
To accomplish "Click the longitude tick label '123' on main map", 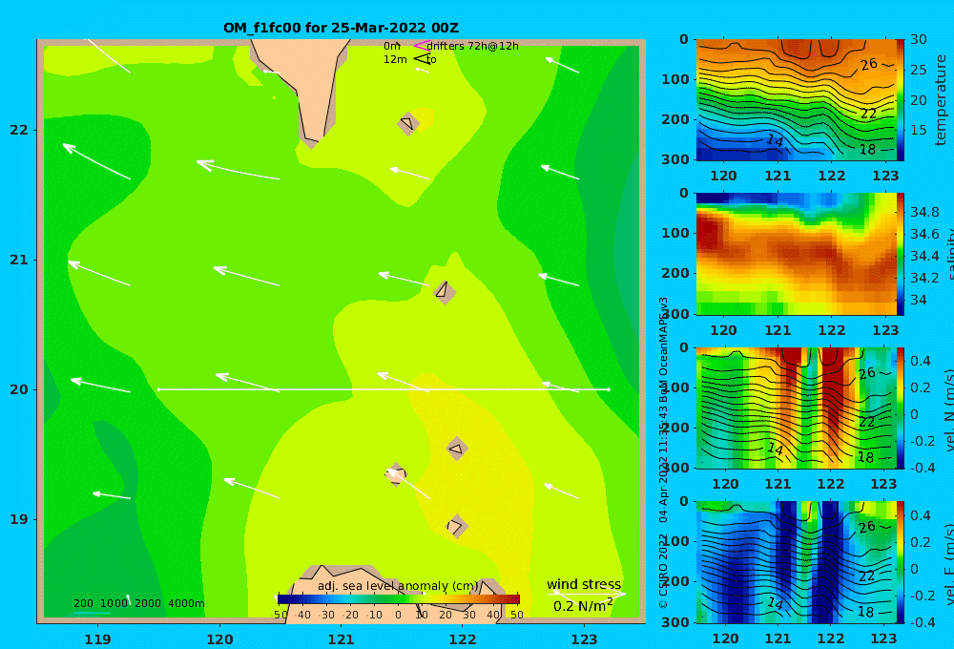I will point(585,639).
